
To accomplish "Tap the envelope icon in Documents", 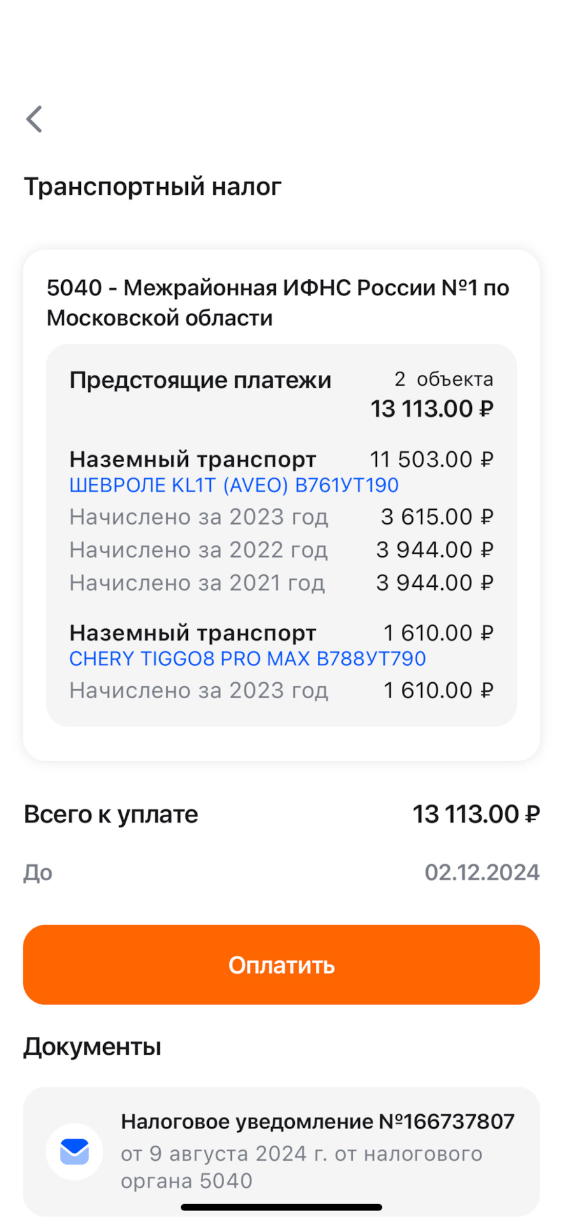I will click(75, 1151).
